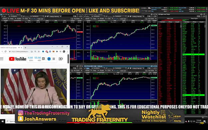
Task: Click the second blue zoom icon in the TSLA toolbar
Action: pos(117,70)
